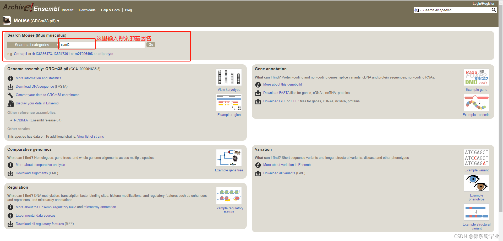The image size is (503, 241).
Task: Click the Example region thumbnail image
Action: (x=229, y=102)
